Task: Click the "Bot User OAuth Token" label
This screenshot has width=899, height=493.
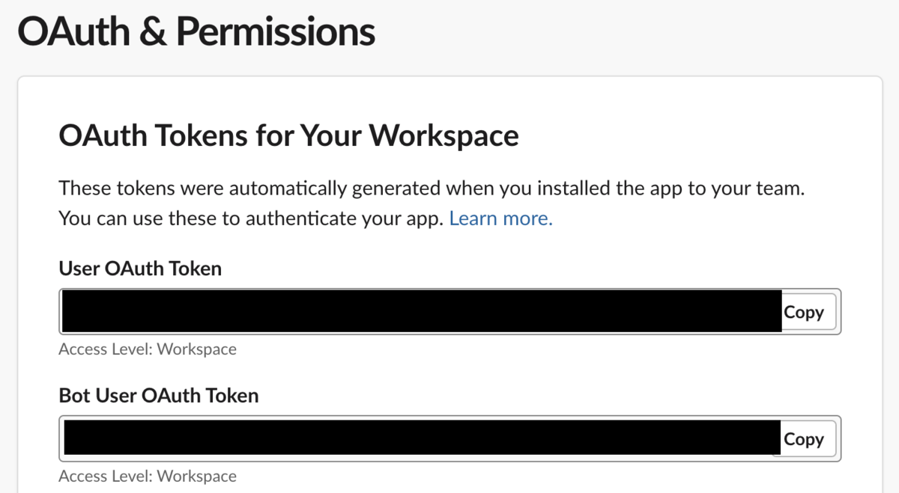Action: (x=159, y=395)
